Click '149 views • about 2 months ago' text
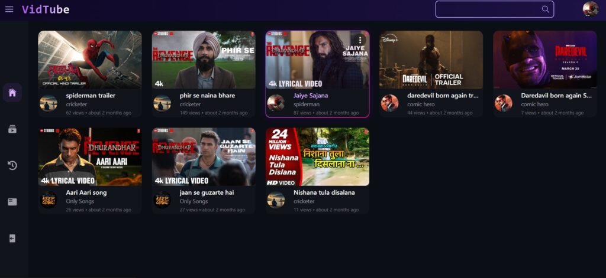The image size is (606, 278). [x=214, y=113]
